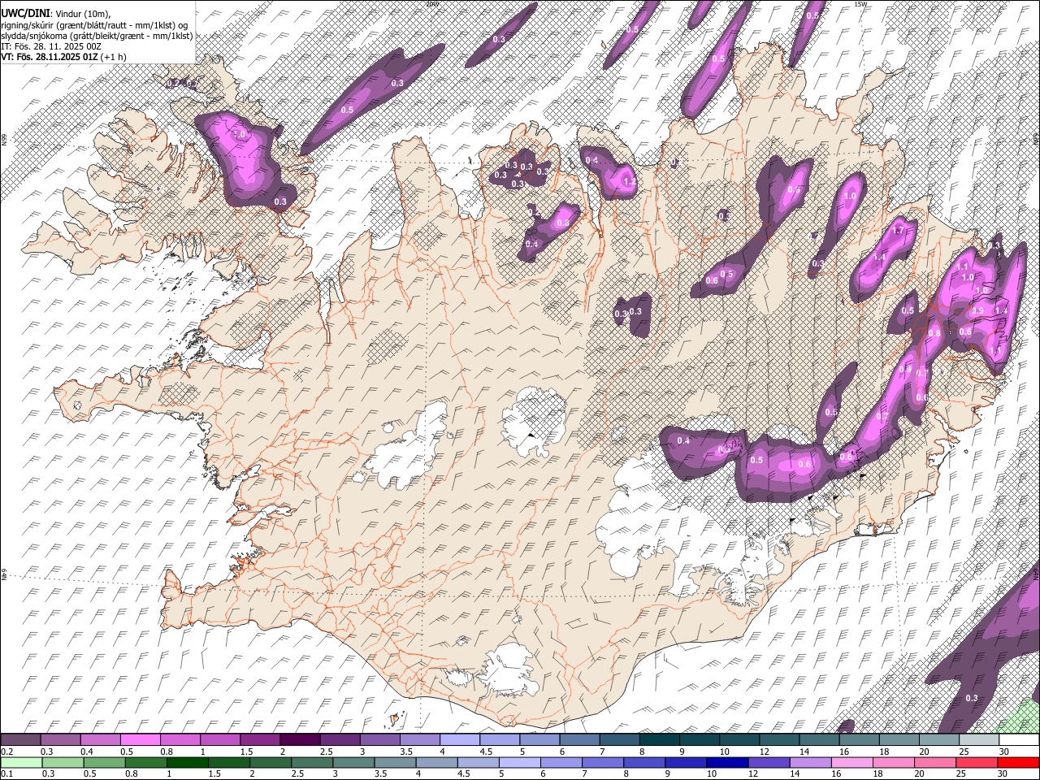Image resolution: width=1040 pixels, height=780 pixels.
Task: Select the grey-teal swatch labeled 3 in lower legend
Action: tap(353, 763)
